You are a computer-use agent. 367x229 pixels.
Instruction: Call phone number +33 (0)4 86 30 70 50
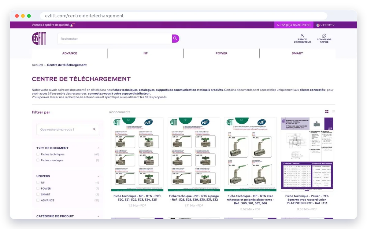coord(294,25)
